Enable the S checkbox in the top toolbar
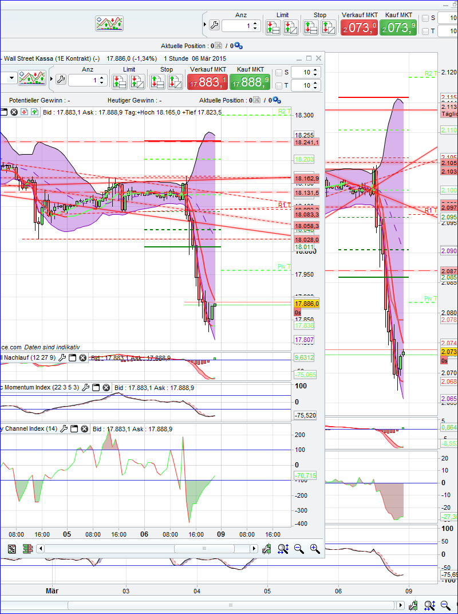This screenshot has width=458, height=614. [x=425, y=18]
